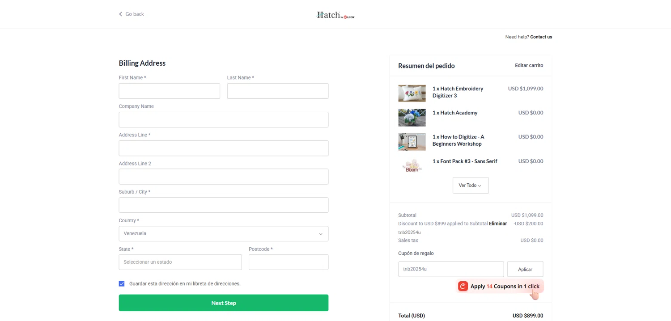This screenshot has height=321, width=671.
Task: Click into the Postcode field
Action: coord(288,262)
